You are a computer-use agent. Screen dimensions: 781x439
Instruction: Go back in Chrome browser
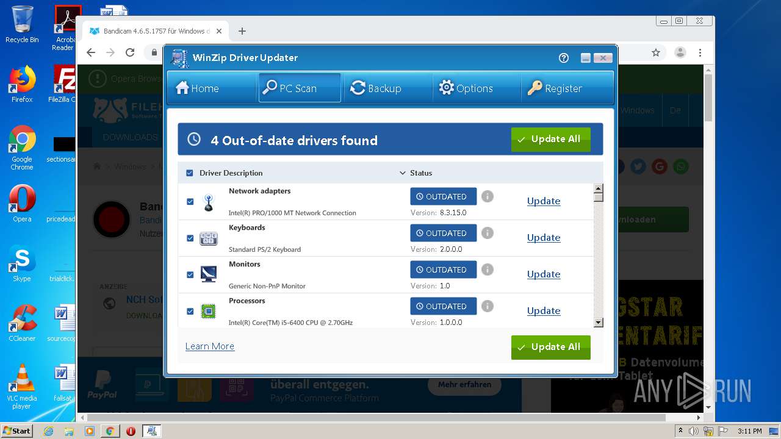[91, 52]
